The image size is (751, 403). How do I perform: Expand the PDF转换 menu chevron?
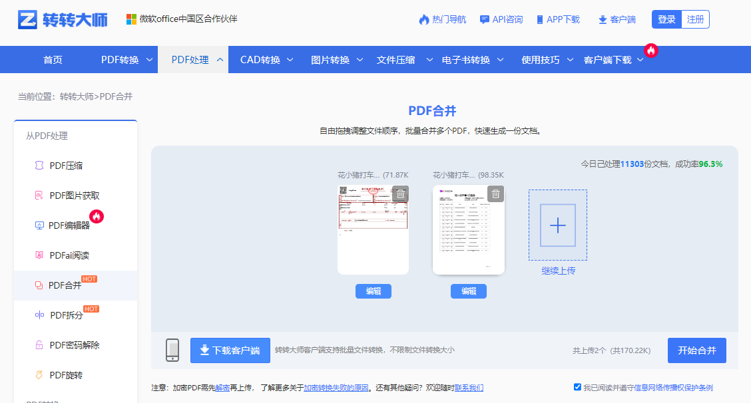pyautogui.click(x=149, y=60)
